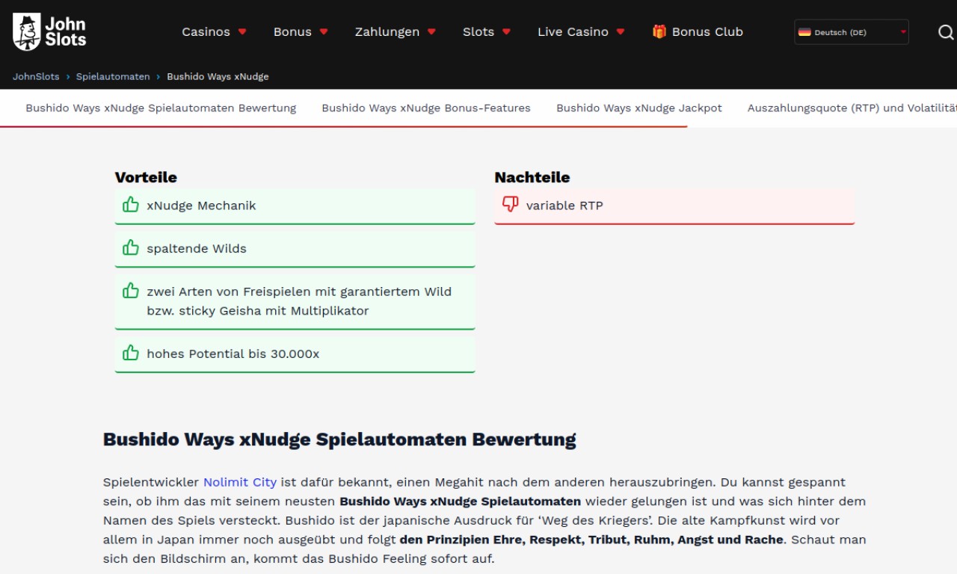Click thumbs-up icon next to xNudge Mechanik
The width and height of the screenshot is (957, 574).
pyautogui.click(x=131, y=205)
